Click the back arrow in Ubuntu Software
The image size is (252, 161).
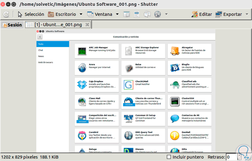coord(40,37)
